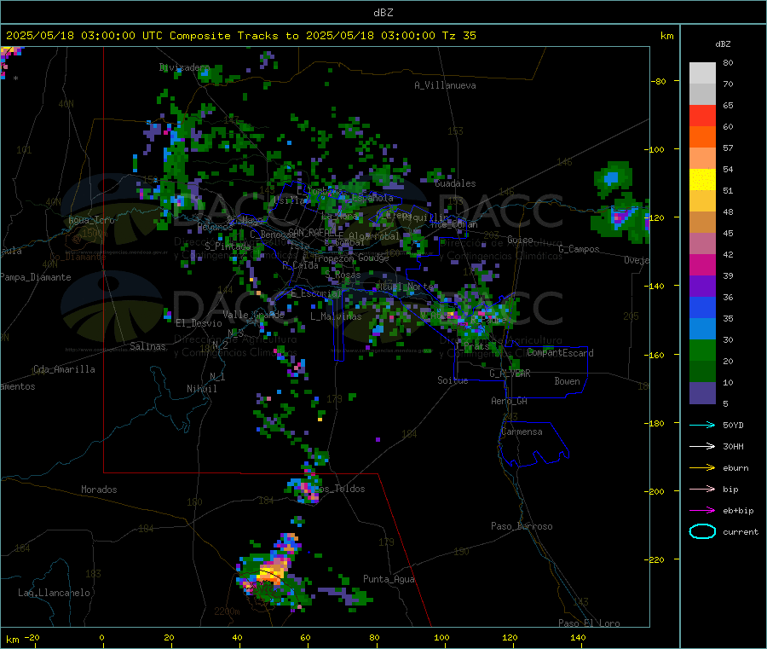Click the 'km' label at the bottom left
767x649 pixels.
click(12, 640)
